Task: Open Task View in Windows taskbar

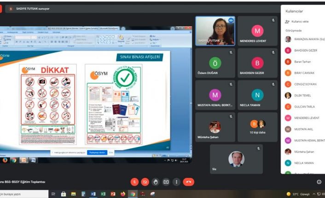Action: tap(53, 194)
